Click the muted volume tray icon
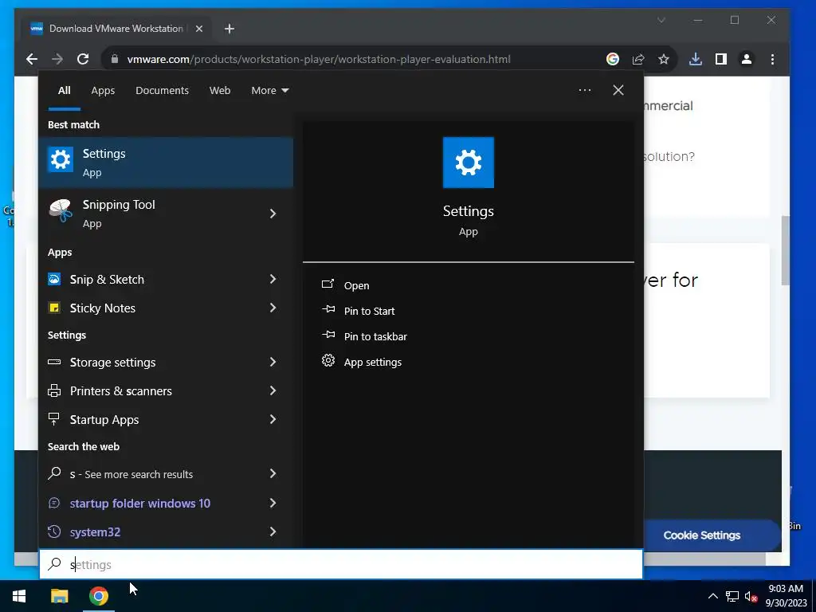This screenshot has width=816, height=612. (x=751, y=596)
